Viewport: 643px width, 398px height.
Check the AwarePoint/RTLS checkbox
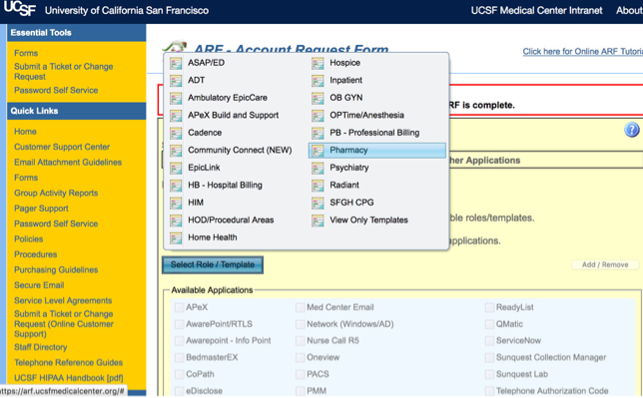(x=179, y=324)
